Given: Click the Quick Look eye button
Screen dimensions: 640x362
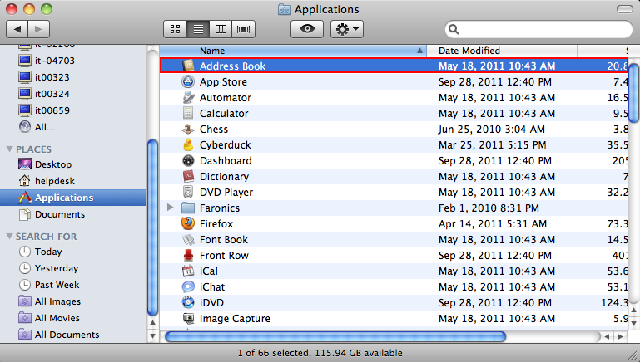Looking at the screenshot, I should click(307, 29).
